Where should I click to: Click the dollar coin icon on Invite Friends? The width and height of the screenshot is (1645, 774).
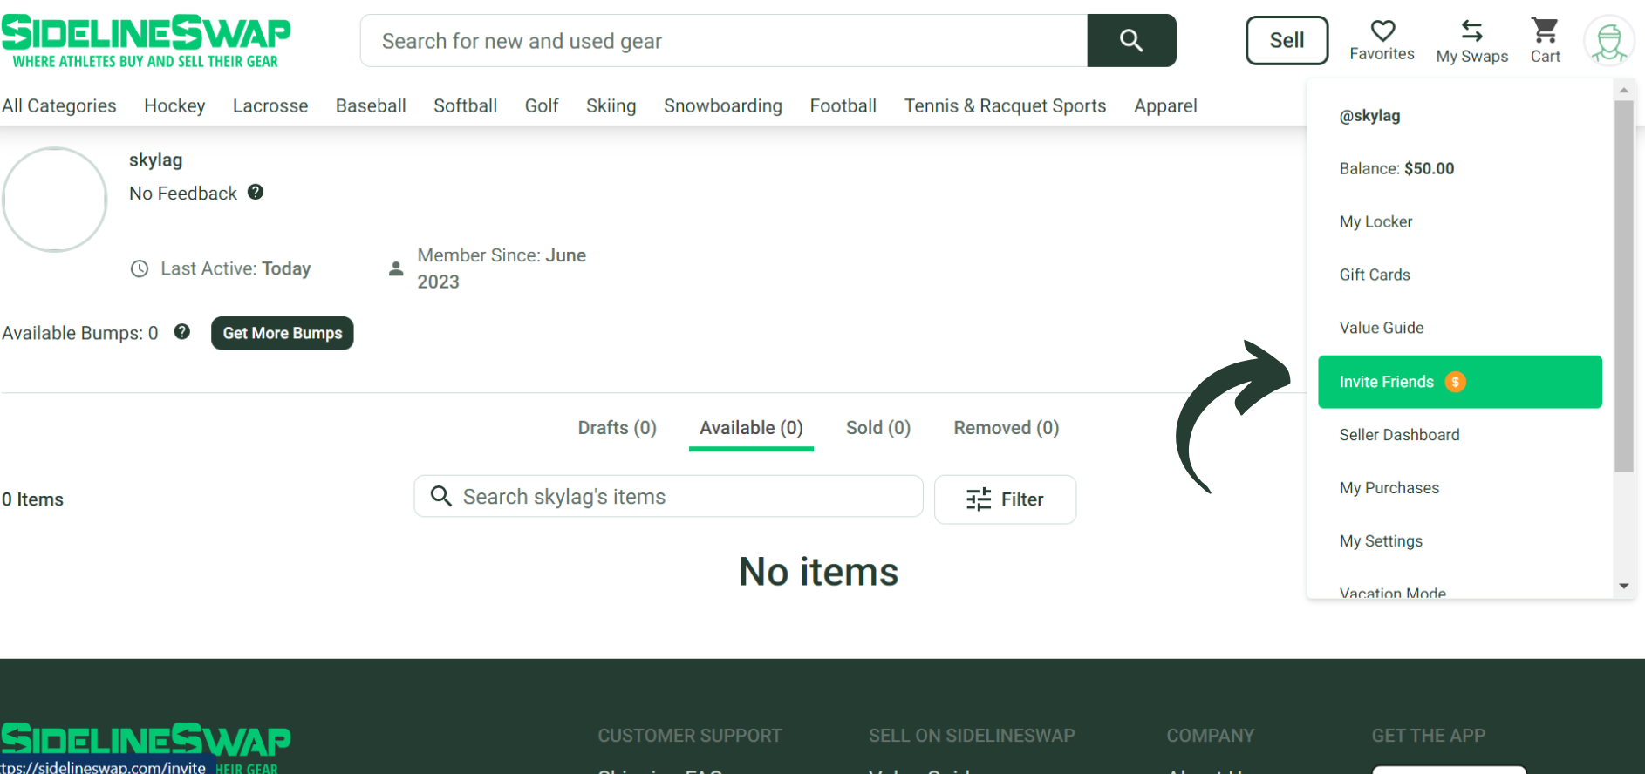click(1455, 382)
